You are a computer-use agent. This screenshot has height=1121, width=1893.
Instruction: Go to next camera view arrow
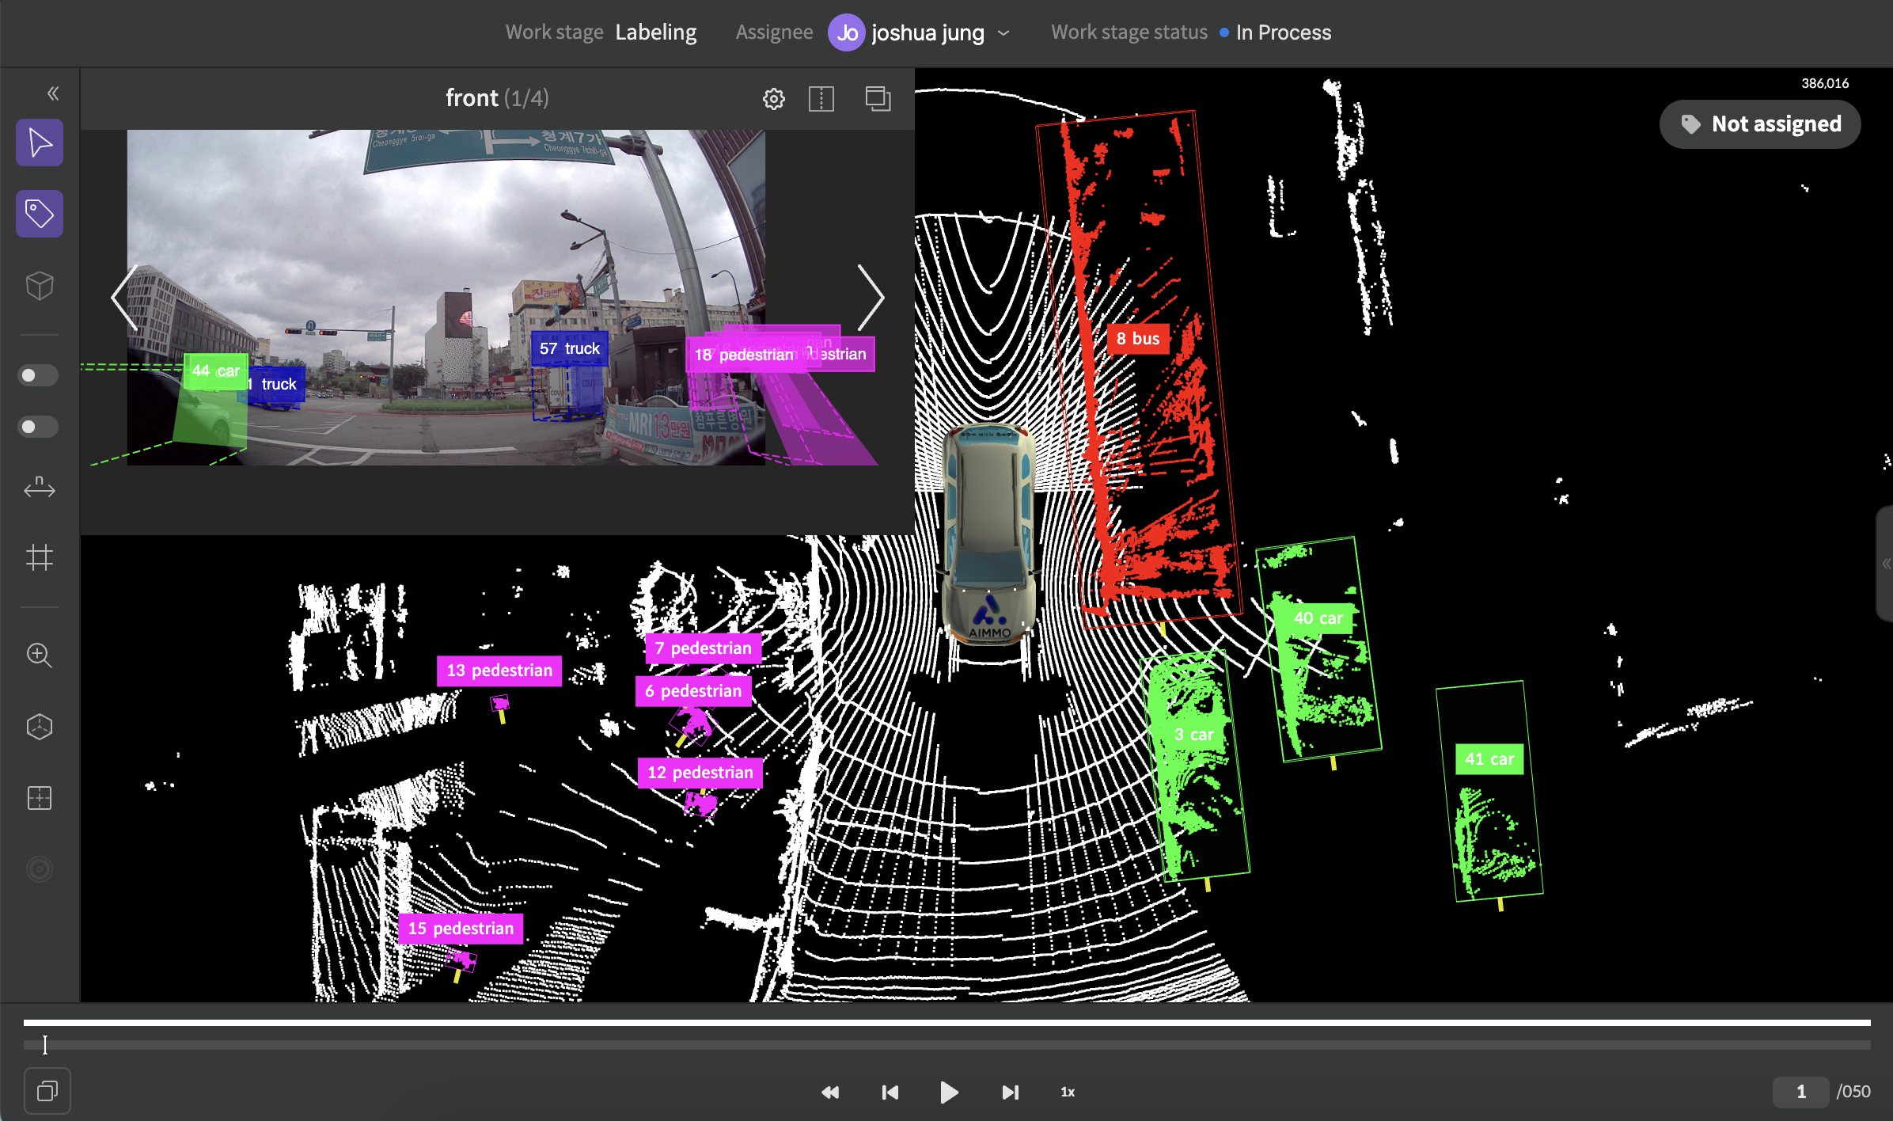point(870,298)
